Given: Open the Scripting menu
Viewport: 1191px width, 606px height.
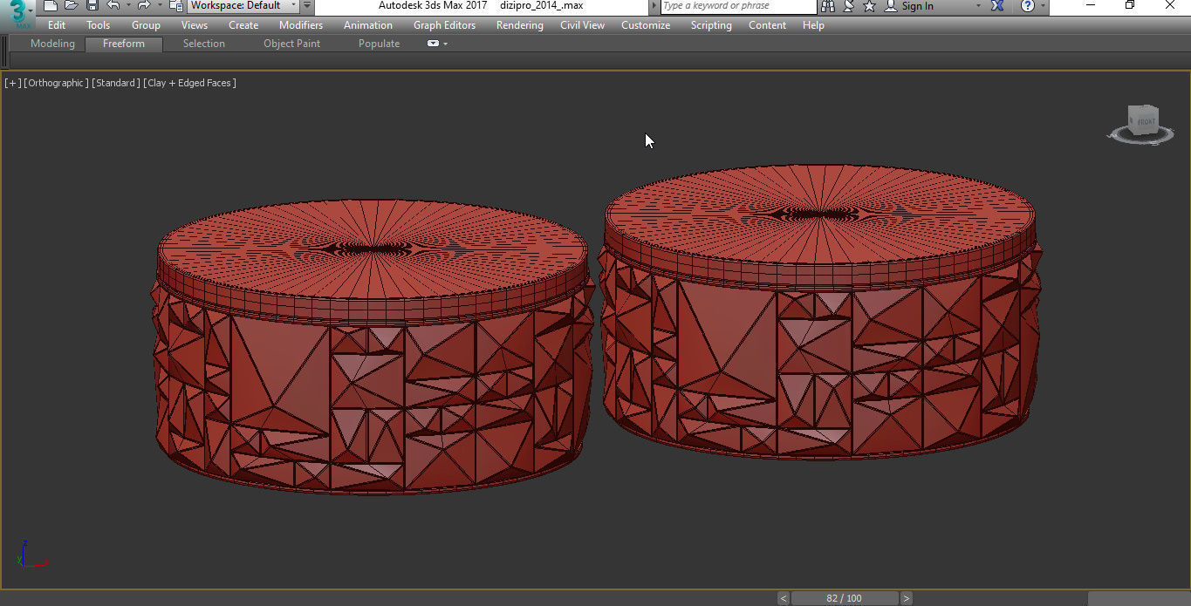Looking at the screenshot, I should [711, 25].
